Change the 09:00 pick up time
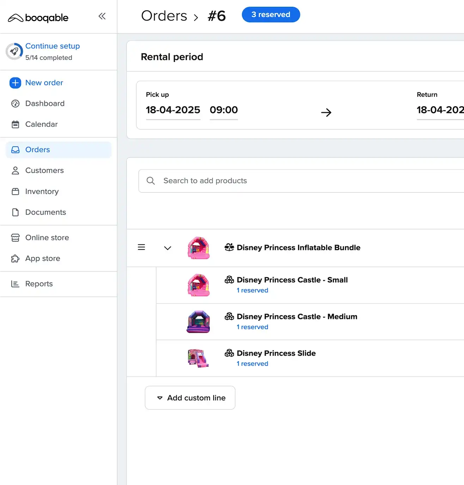 point(224,110)
